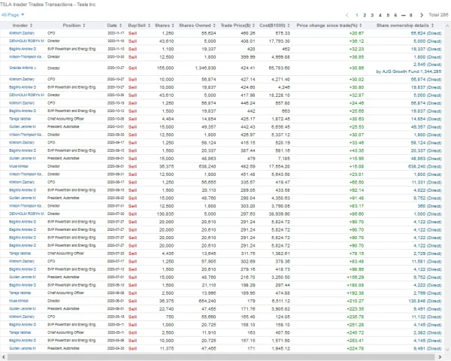Sort by Trade Price($) column arrows

253,26
